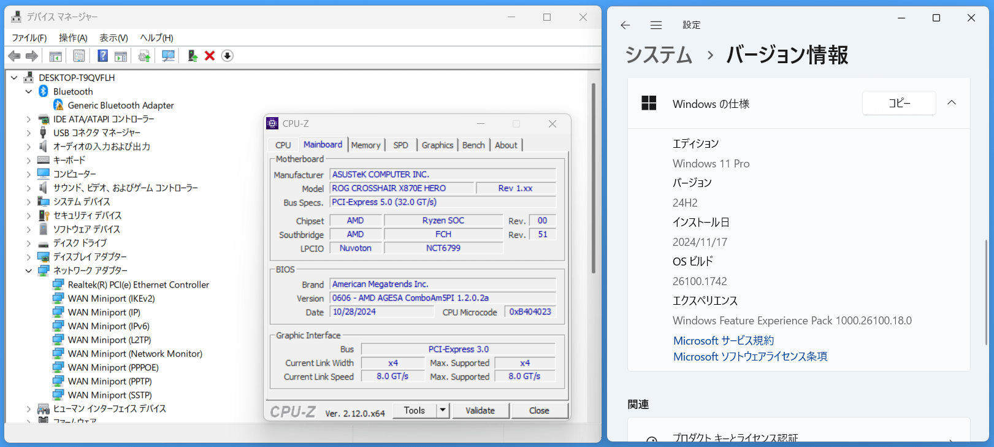The width and height of the screenshot is (994, 447).
Task: Collapse ネットワーク アダプター node
Action: click(29, 270)
